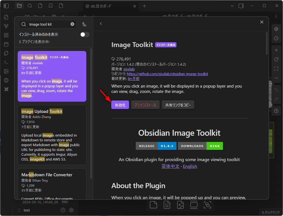283x216 pixels.
Task: Open canvas ribbon icon
Action: (6, 35)
